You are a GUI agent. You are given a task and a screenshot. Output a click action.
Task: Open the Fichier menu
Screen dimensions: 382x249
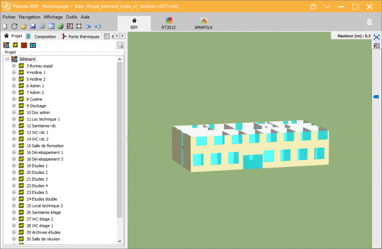[9, 17]
